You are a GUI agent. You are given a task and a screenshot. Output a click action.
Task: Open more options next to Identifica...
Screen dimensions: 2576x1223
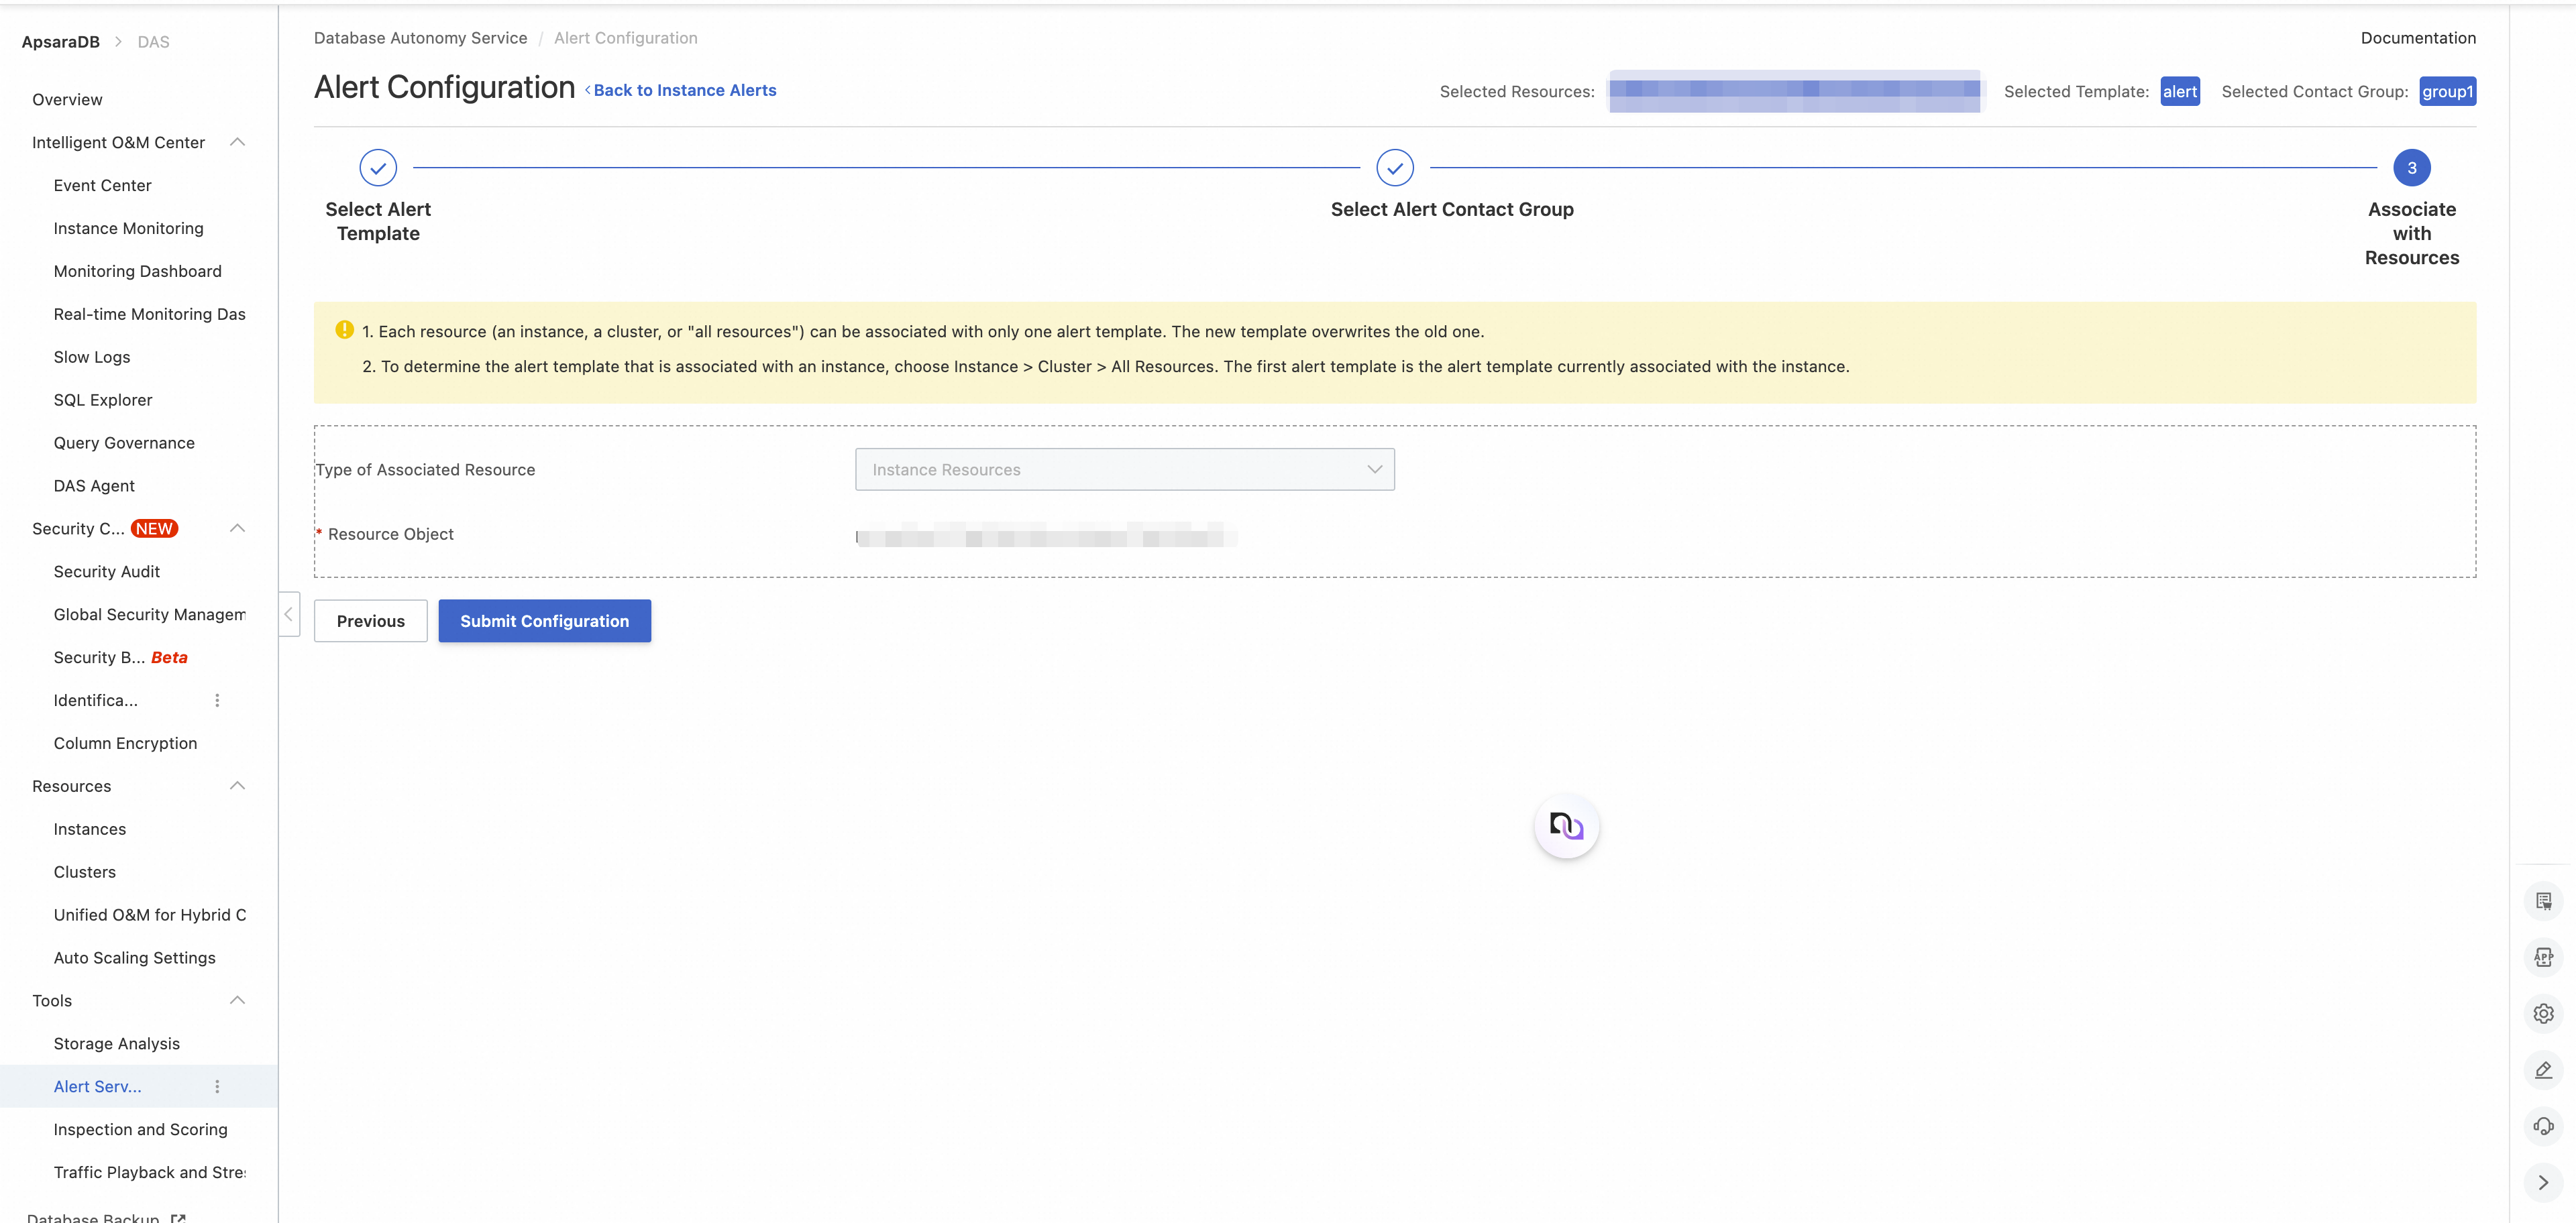pyautogui.click(x=217, y=701)
